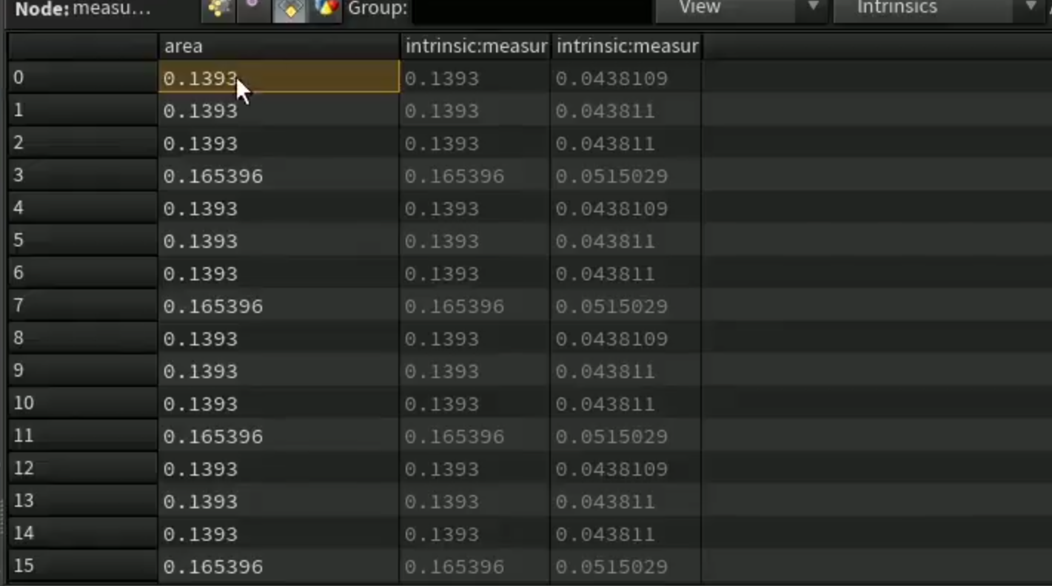The height and width of the screenshot is (586, 1052).
Task: Select row header 10
Action: (x=83, y=403)
